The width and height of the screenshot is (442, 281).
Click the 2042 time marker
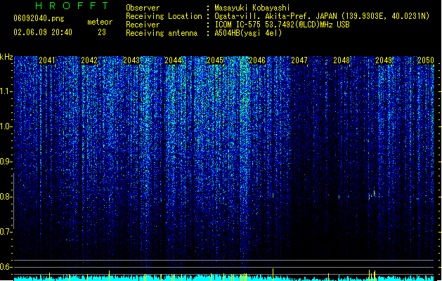89,60
